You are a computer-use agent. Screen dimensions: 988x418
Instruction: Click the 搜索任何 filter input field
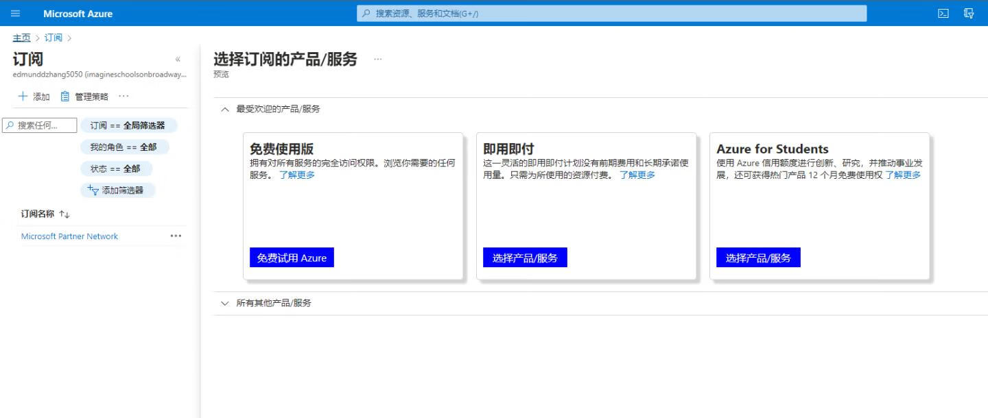pyautogui.click(x=40, y=125)
